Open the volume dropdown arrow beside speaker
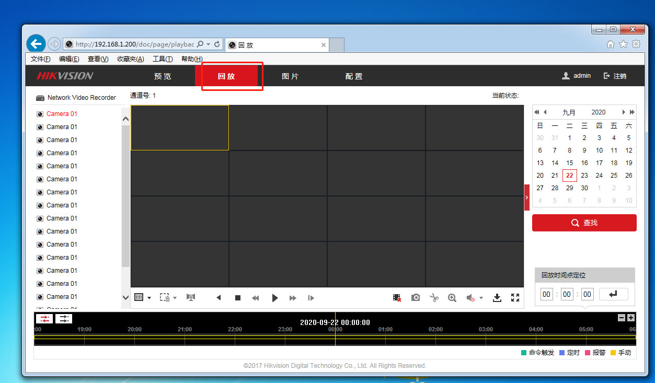 coord(481,298)
